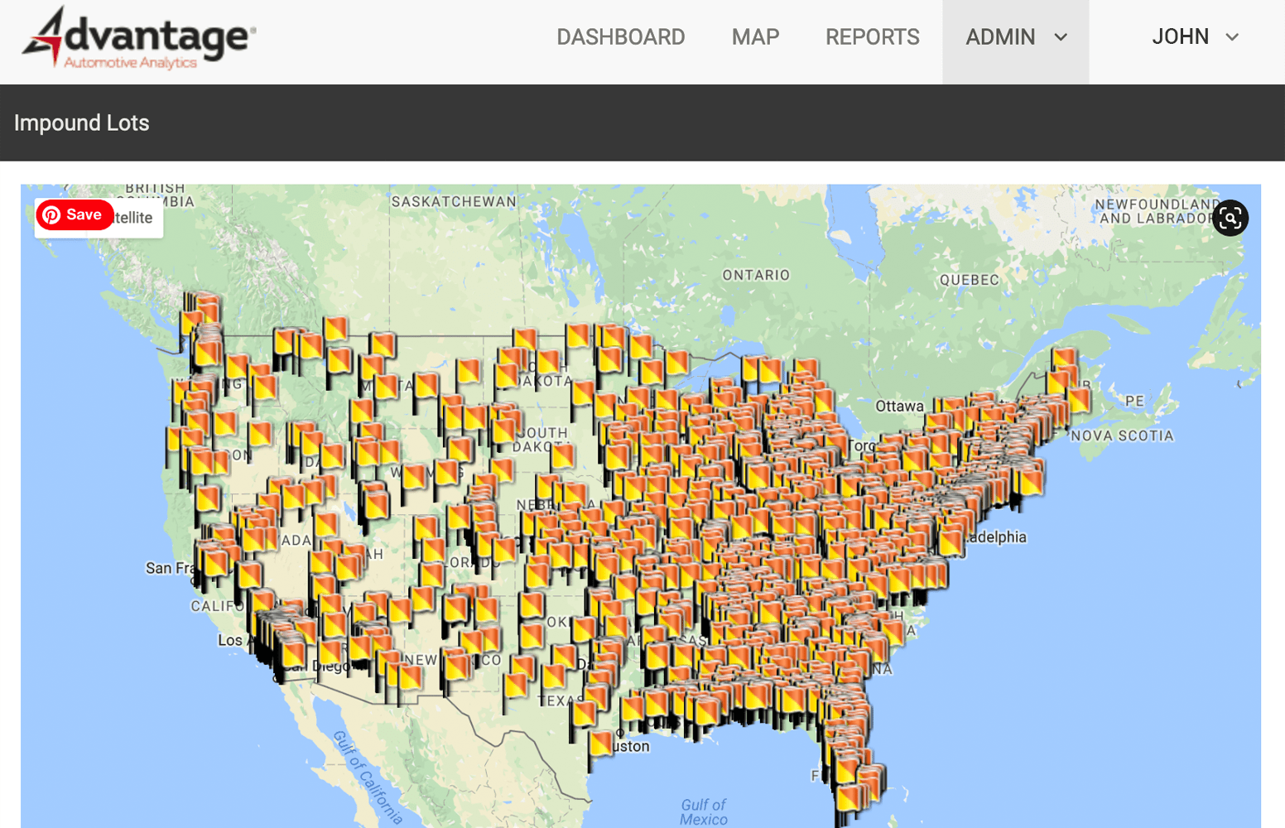This screenshot has width=1285, height=828.
Task: Click the Advantage Automotive Analytics logo
Action: pyautogui.click(x=137, y=37)
